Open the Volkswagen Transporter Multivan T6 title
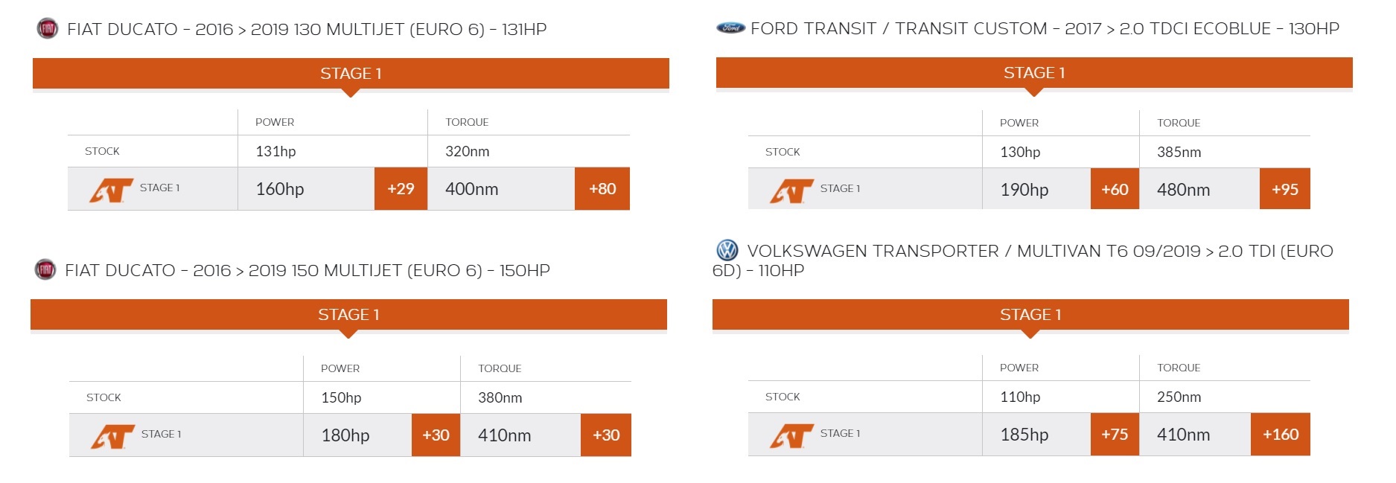The width and height of the screenshot is (1396, 483). 1023,260
